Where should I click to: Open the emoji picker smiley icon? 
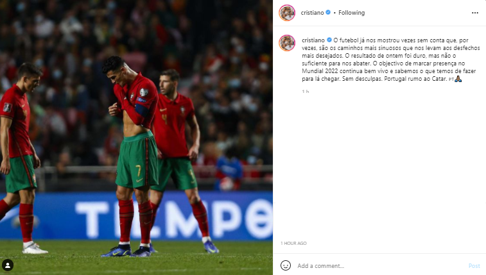click(x=286, y=265)
